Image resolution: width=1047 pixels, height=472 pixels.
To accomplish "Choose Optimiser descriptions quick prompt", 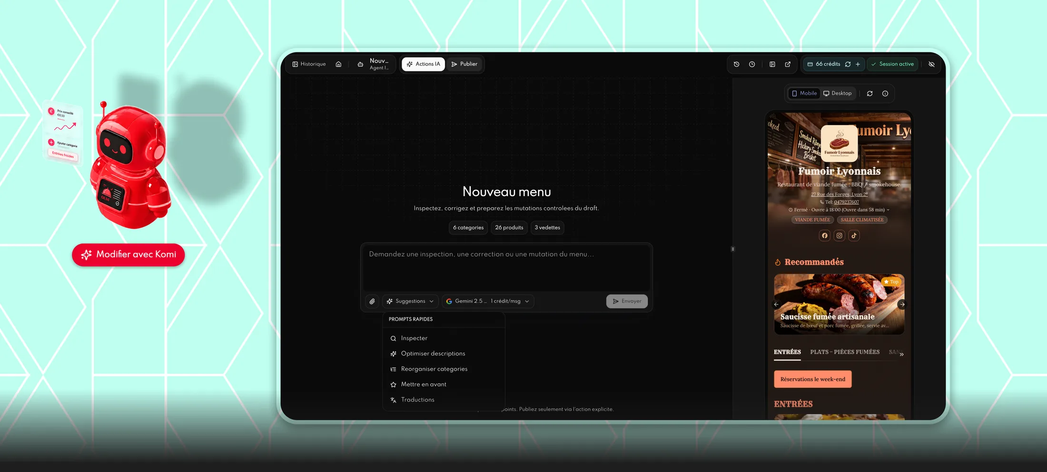I will point(443,354).
